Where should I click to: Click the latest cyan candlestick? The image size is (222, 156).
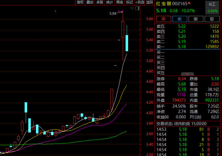(127, 43)
